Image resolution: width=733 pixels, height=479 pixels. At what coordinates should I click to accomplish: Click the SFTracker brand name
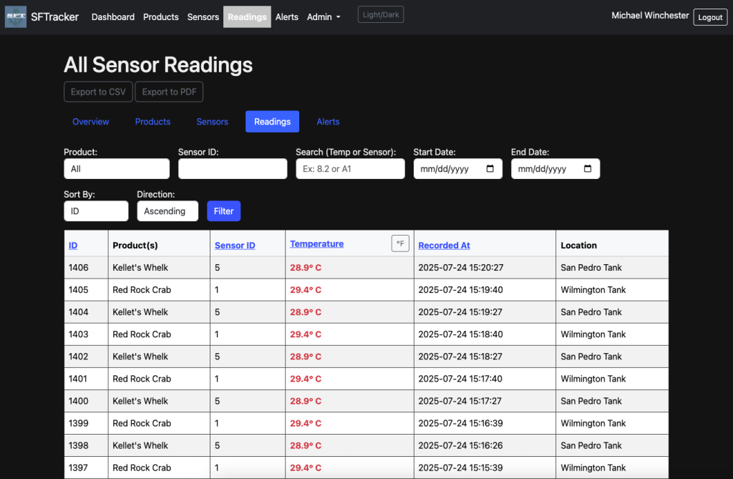tap(54, 17)
